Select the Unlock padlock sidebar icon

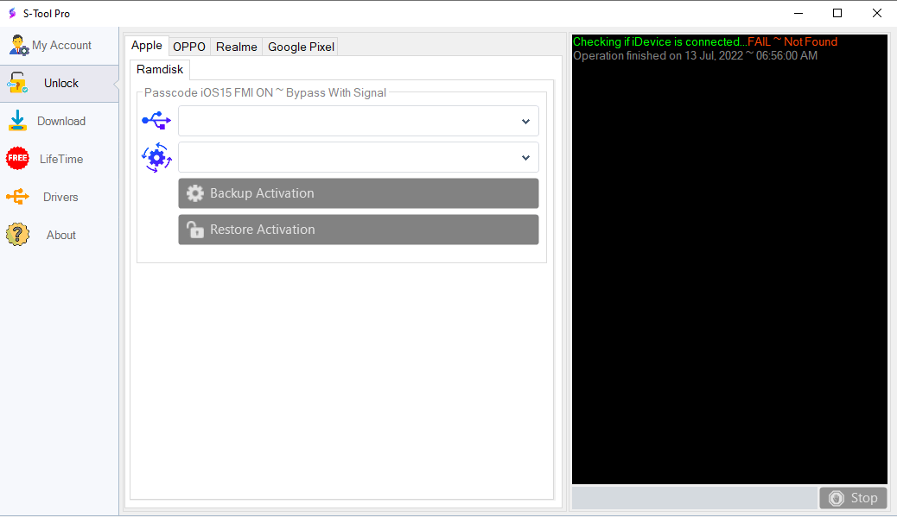18,83
